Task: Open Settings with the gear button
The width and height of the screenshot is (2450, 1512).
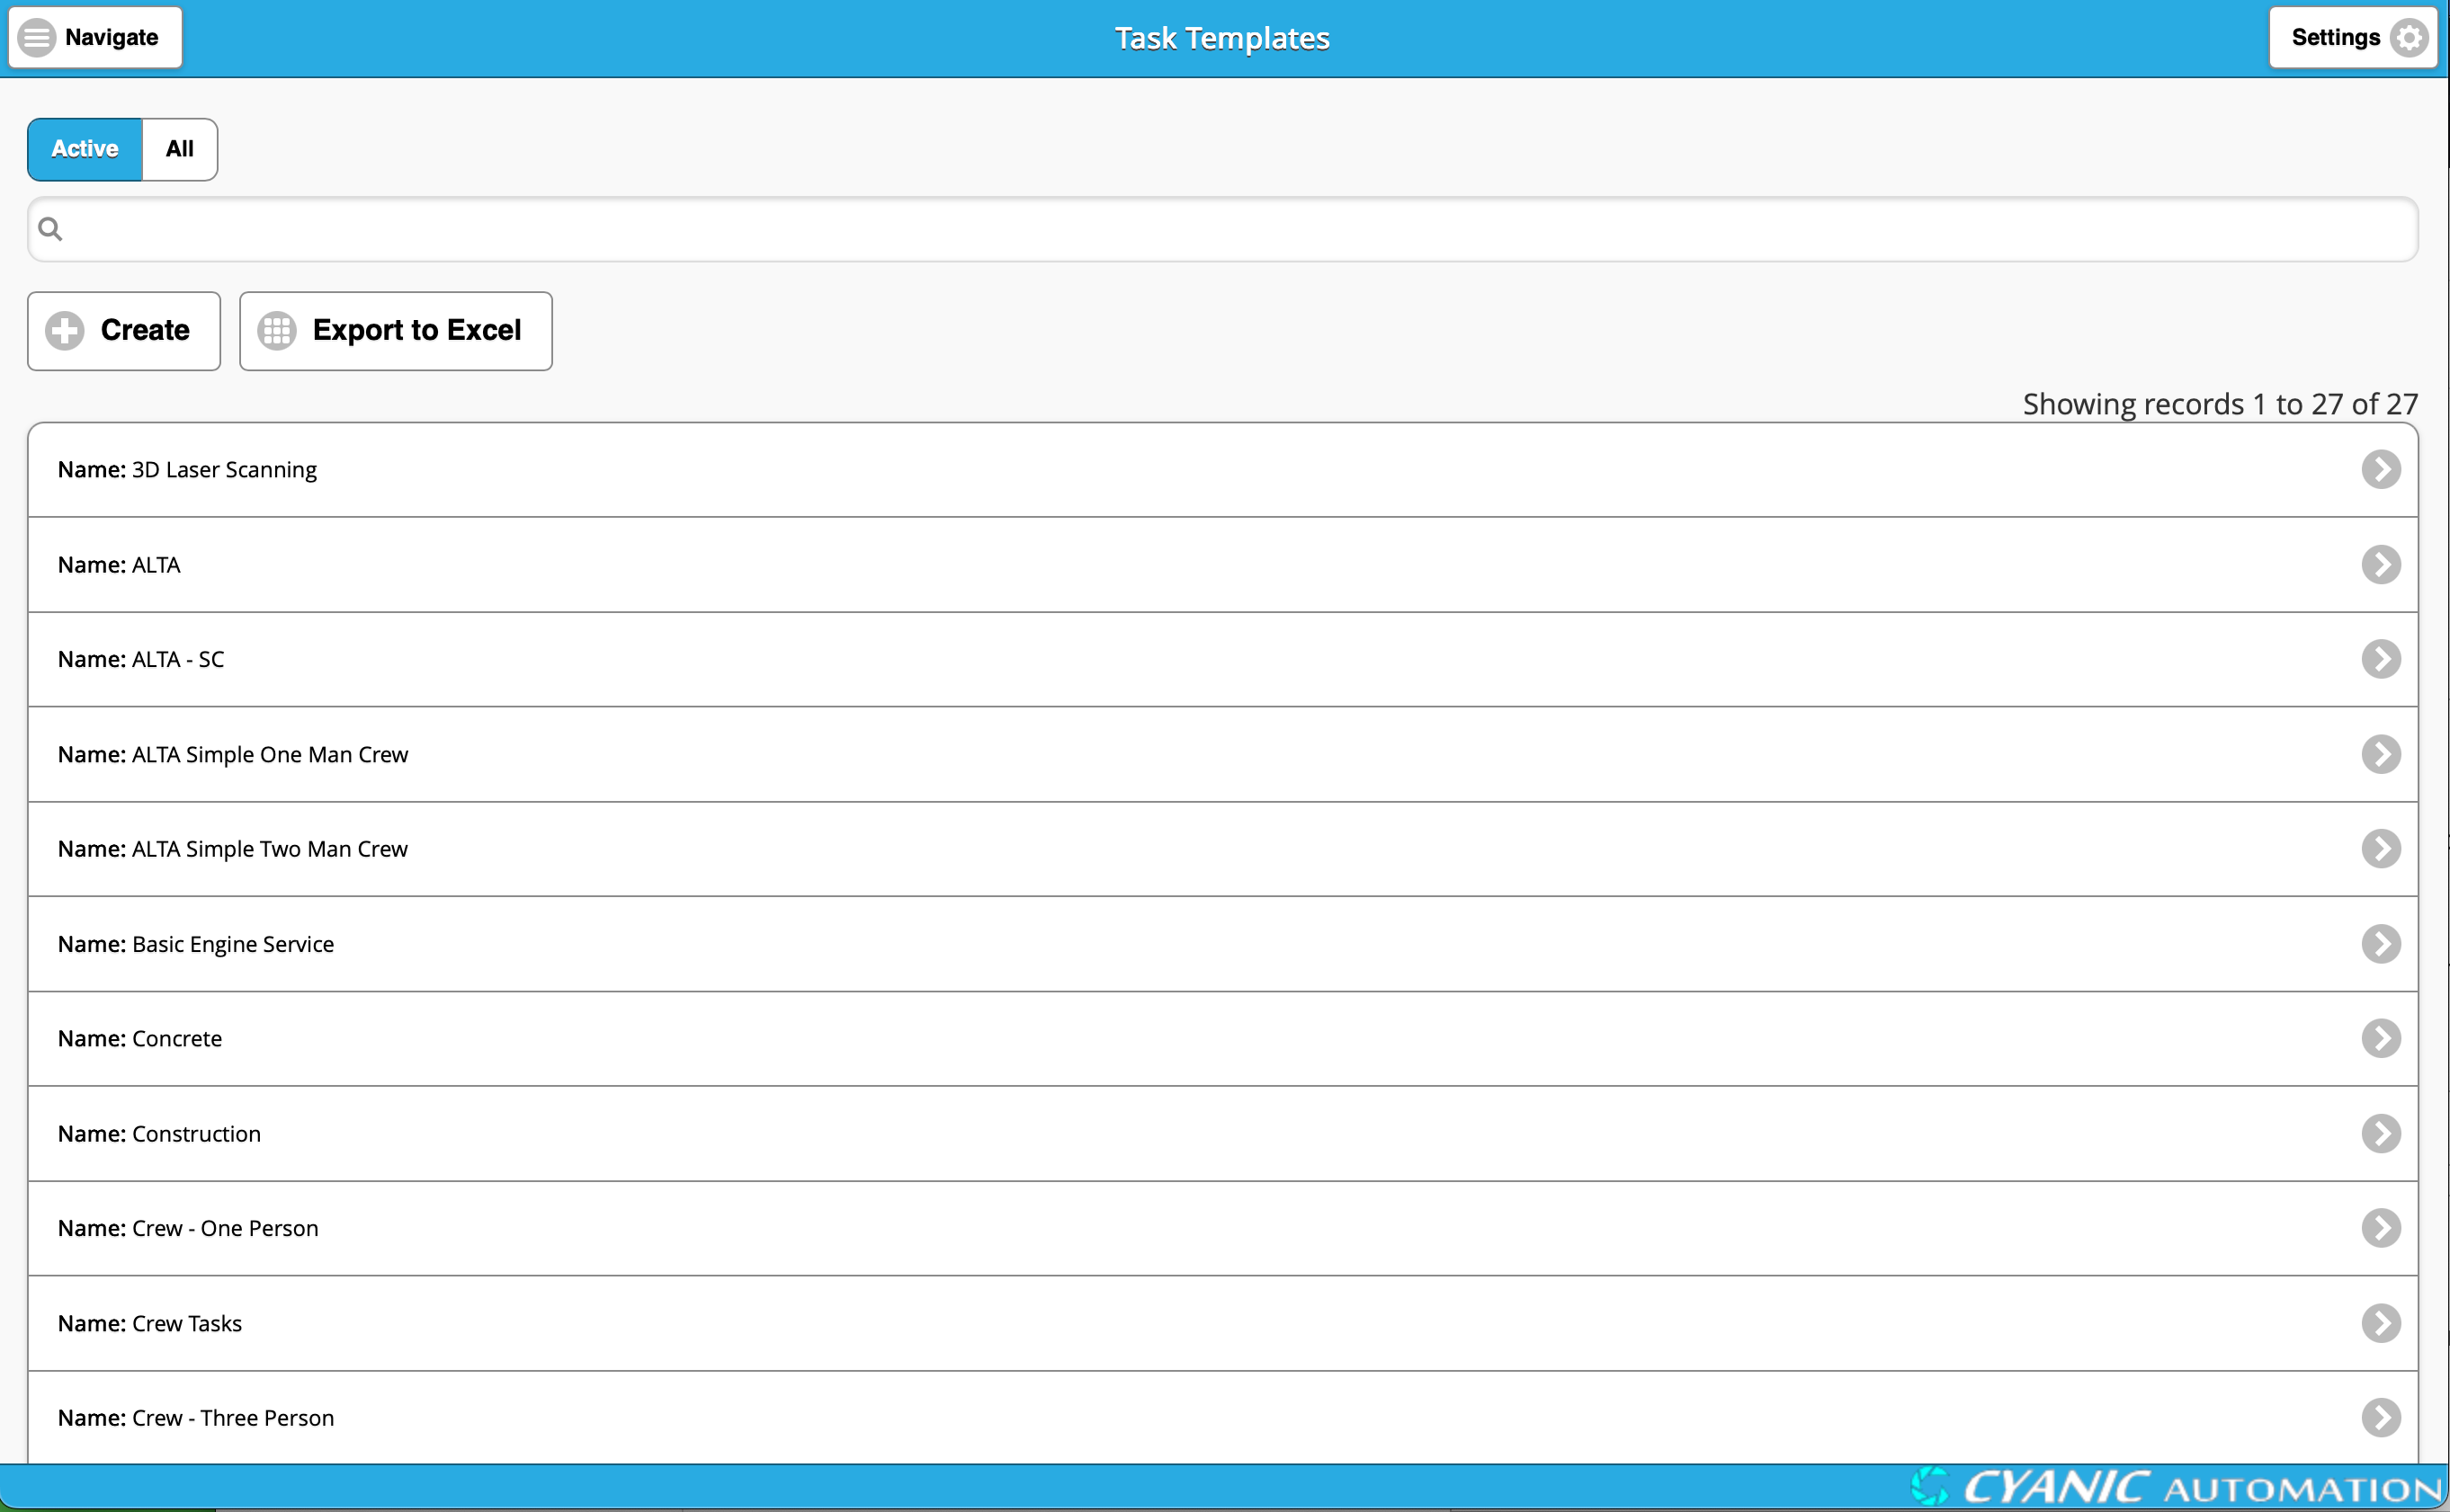Action: (2352, 38)
